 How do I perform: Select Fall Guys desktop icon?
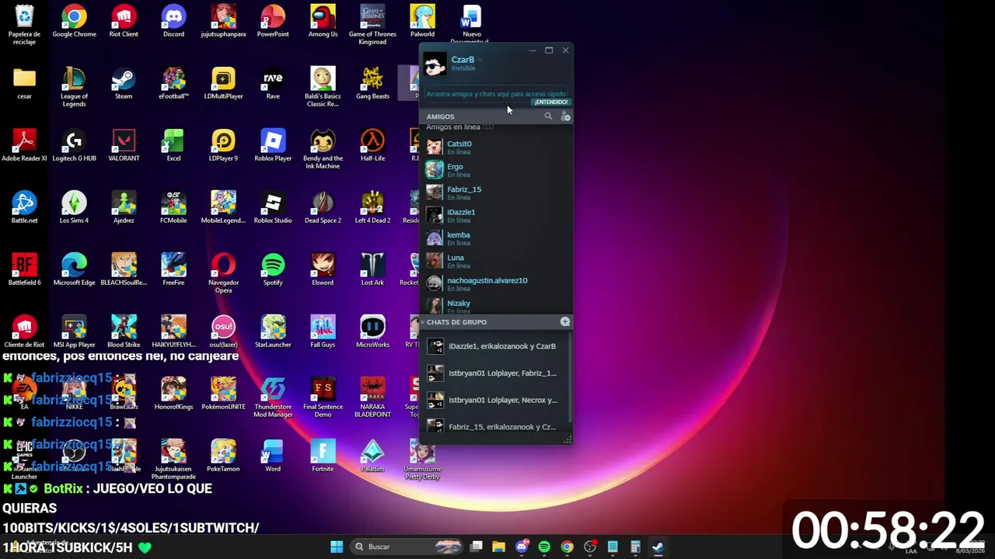point(323,332)
